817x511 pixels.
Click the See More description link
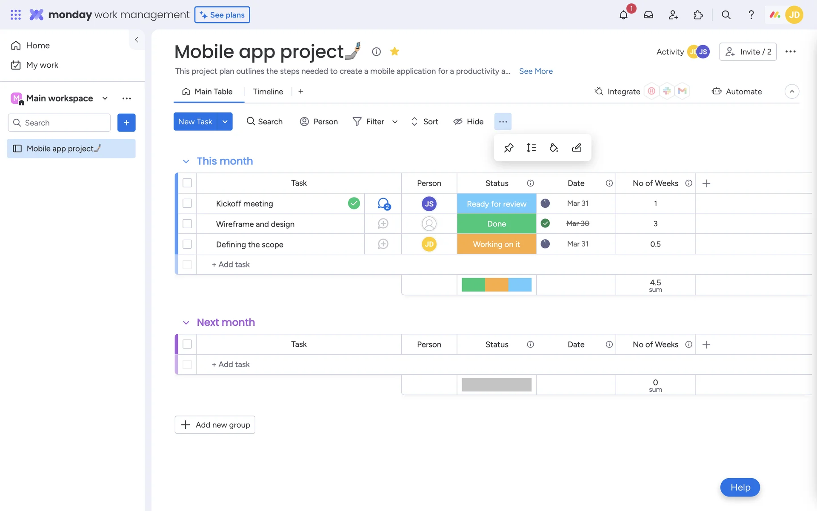536,71
